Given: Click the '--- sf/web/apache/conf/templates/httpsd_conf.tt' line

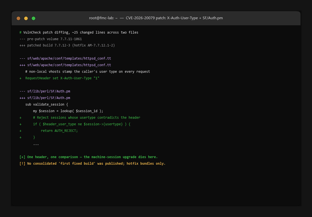Looking at the screenshot, I should (x=65, y=58).
